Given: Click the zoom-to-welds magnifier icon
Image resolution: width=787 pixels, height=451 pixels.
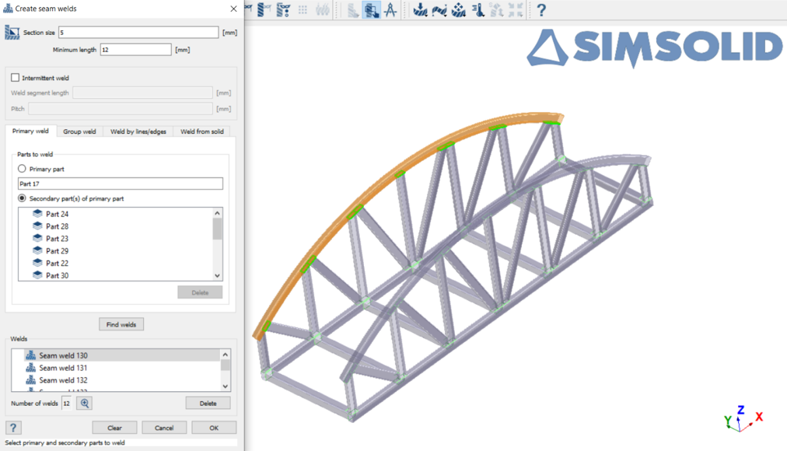Looking at the screenshot, I should pos(85,403).
